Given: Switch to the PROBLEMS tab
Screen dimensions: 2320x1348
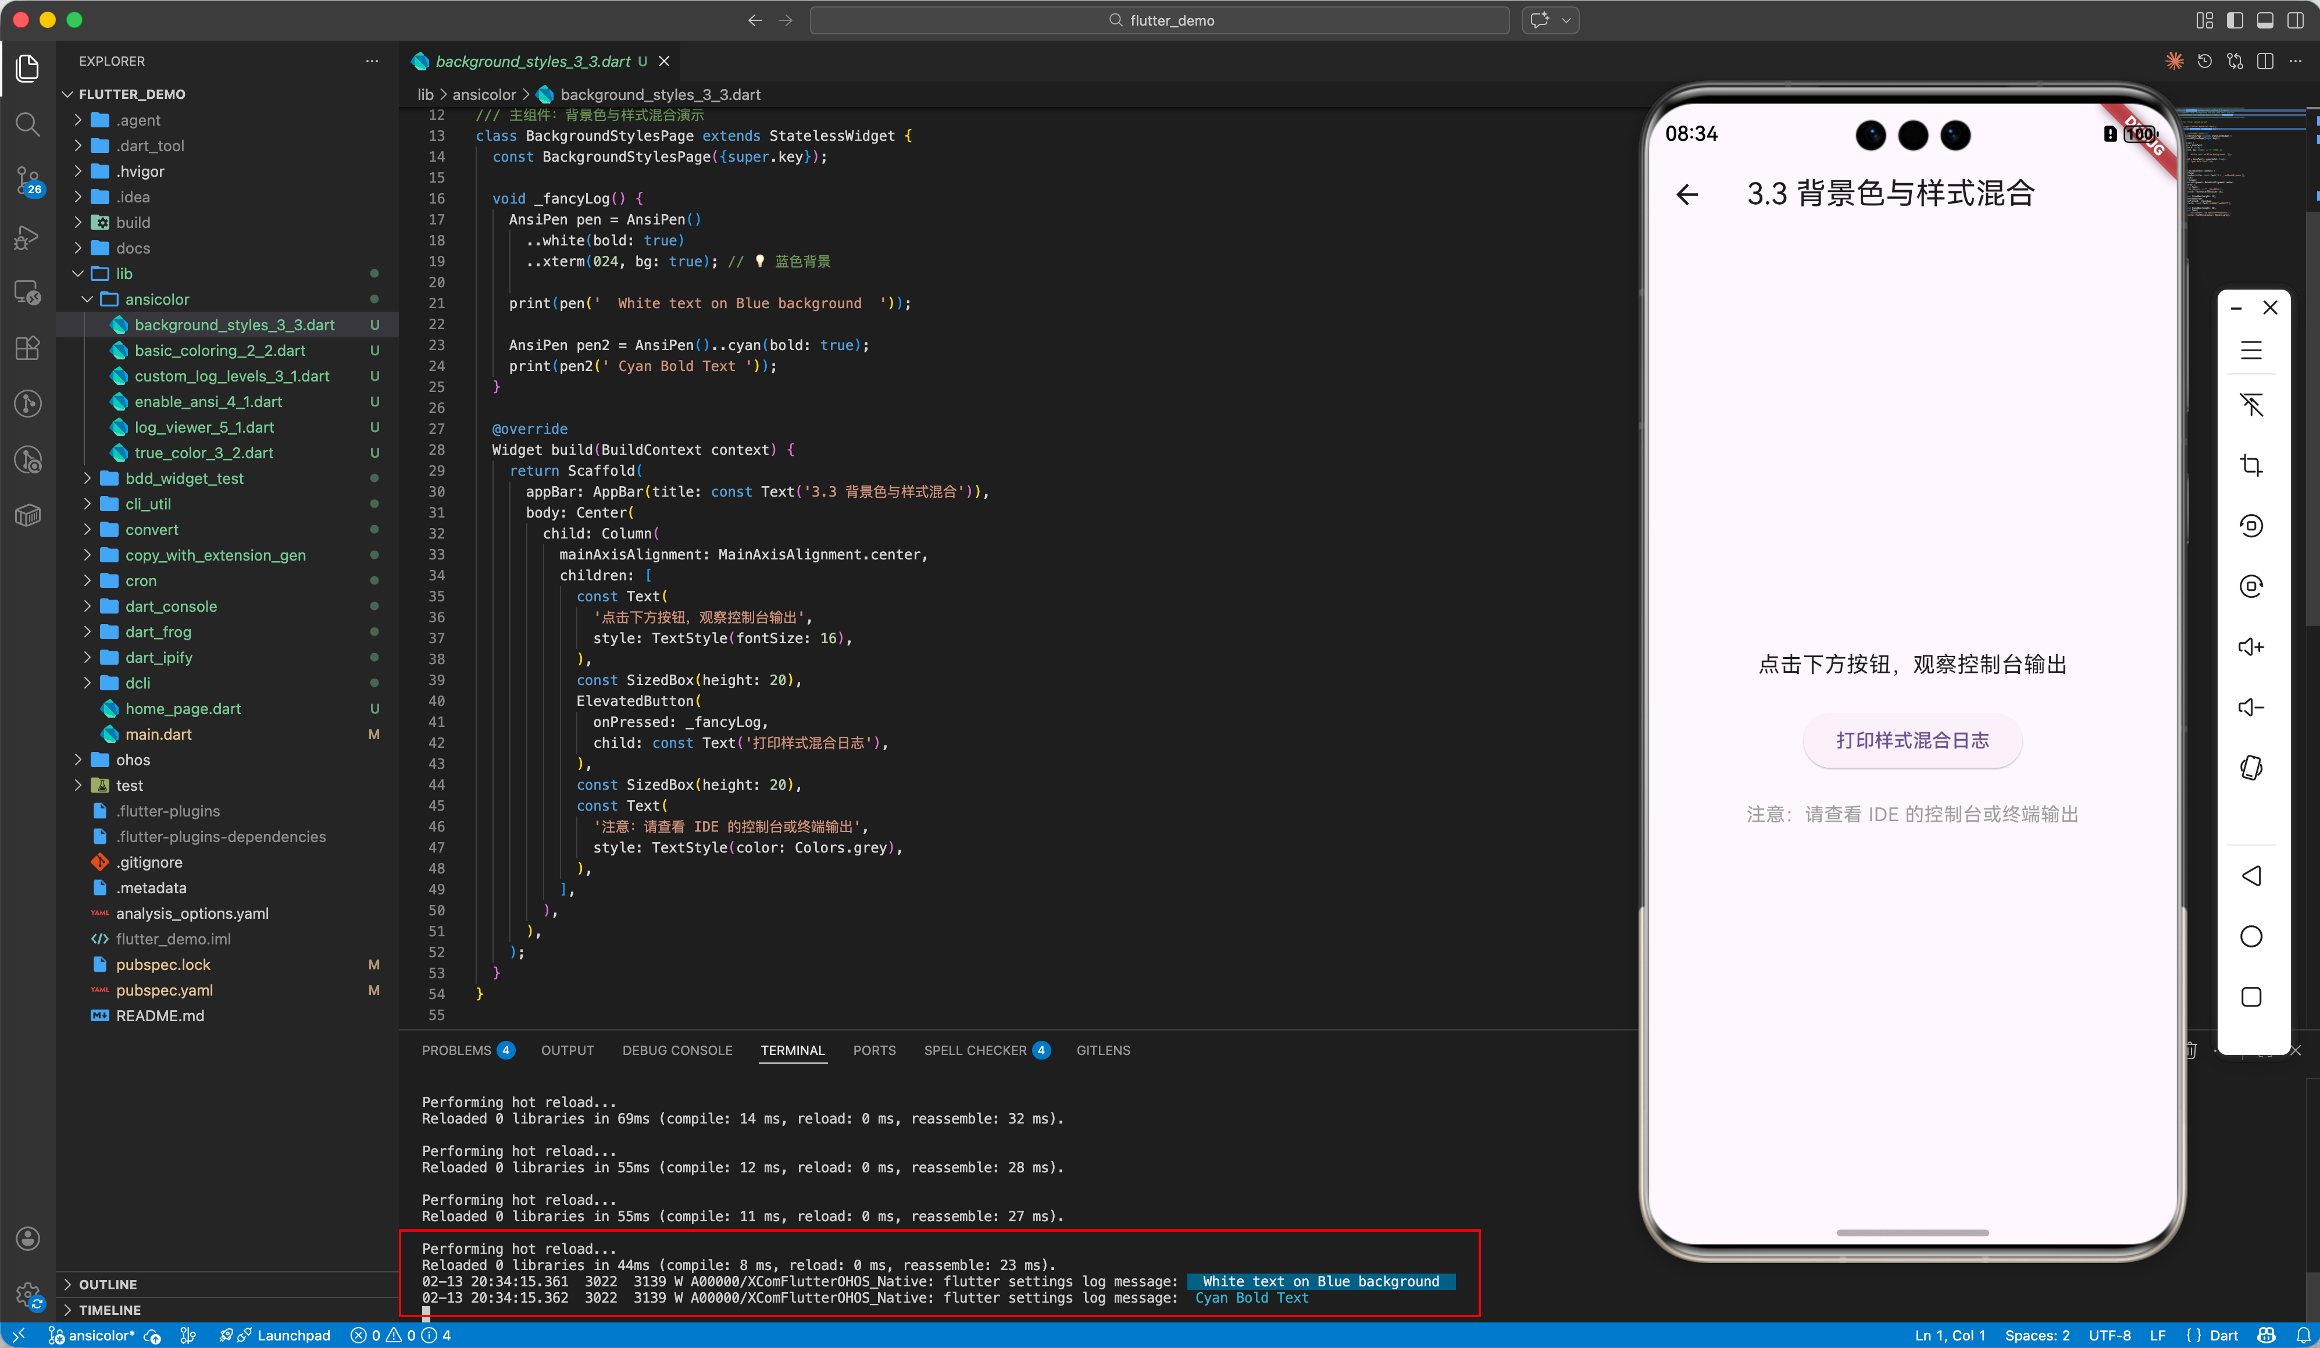Looking at the screenshot, I should pyautogui.click(x=456, y=1050).
